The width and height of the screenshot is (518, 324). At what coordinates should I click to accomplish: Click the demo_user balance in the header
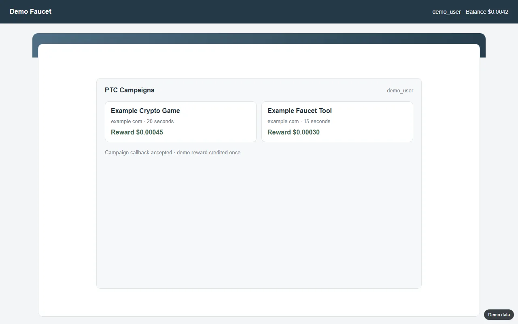point(470,12)
